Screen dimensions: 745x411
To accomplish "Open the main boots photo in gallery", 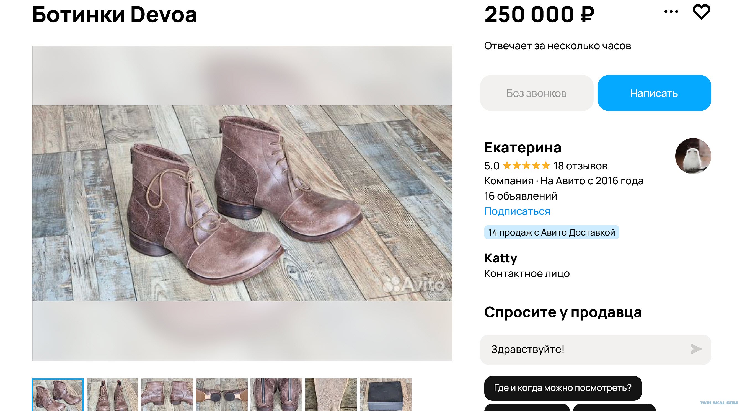I will coord(242,203).
